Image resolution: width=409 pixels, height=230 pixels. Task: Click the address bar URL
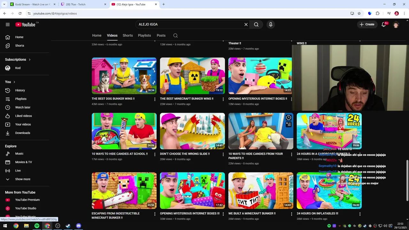click(55, 13)
